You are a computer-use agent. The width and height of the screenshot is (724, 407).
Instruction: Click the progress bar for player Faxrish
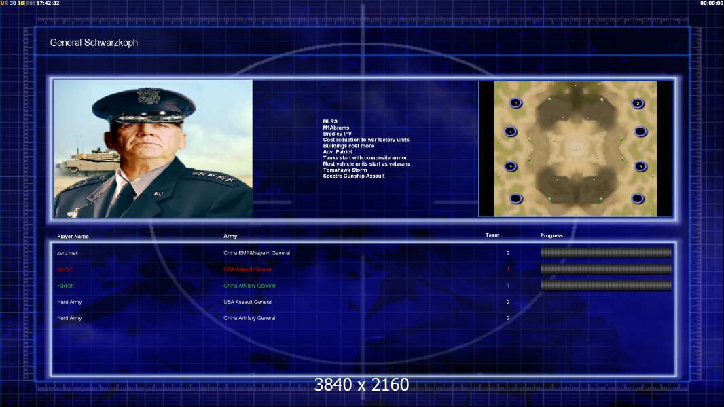[x=606, y=286]
